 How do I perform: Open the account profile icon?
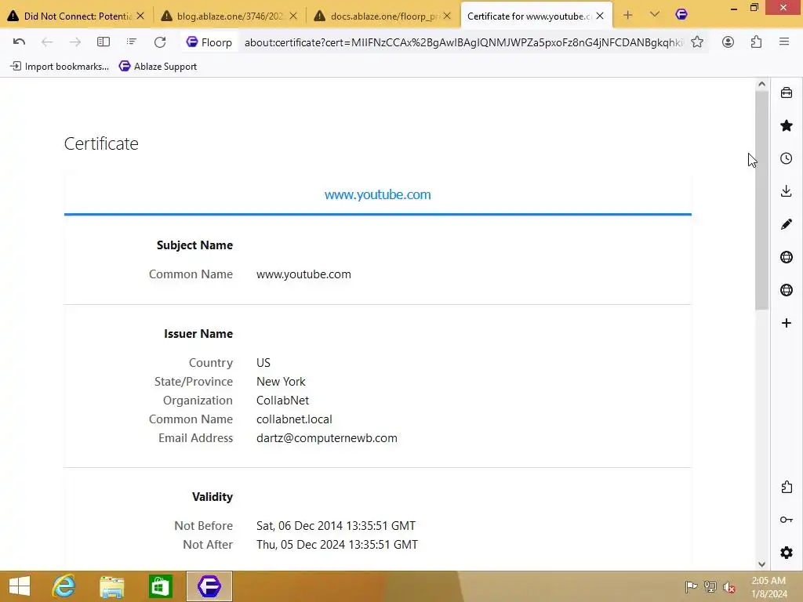pyautogui.click(x=728, y=42)
